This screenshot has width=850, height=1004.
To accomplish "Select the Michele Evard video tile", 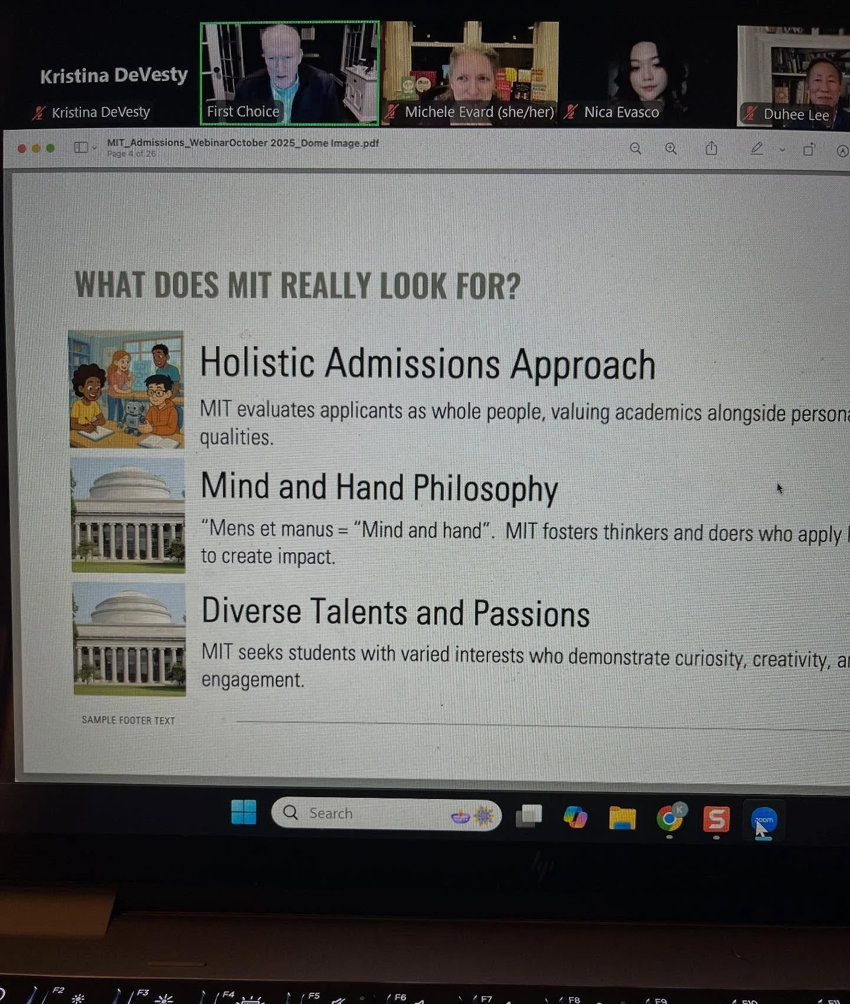I will click(470, 73).
